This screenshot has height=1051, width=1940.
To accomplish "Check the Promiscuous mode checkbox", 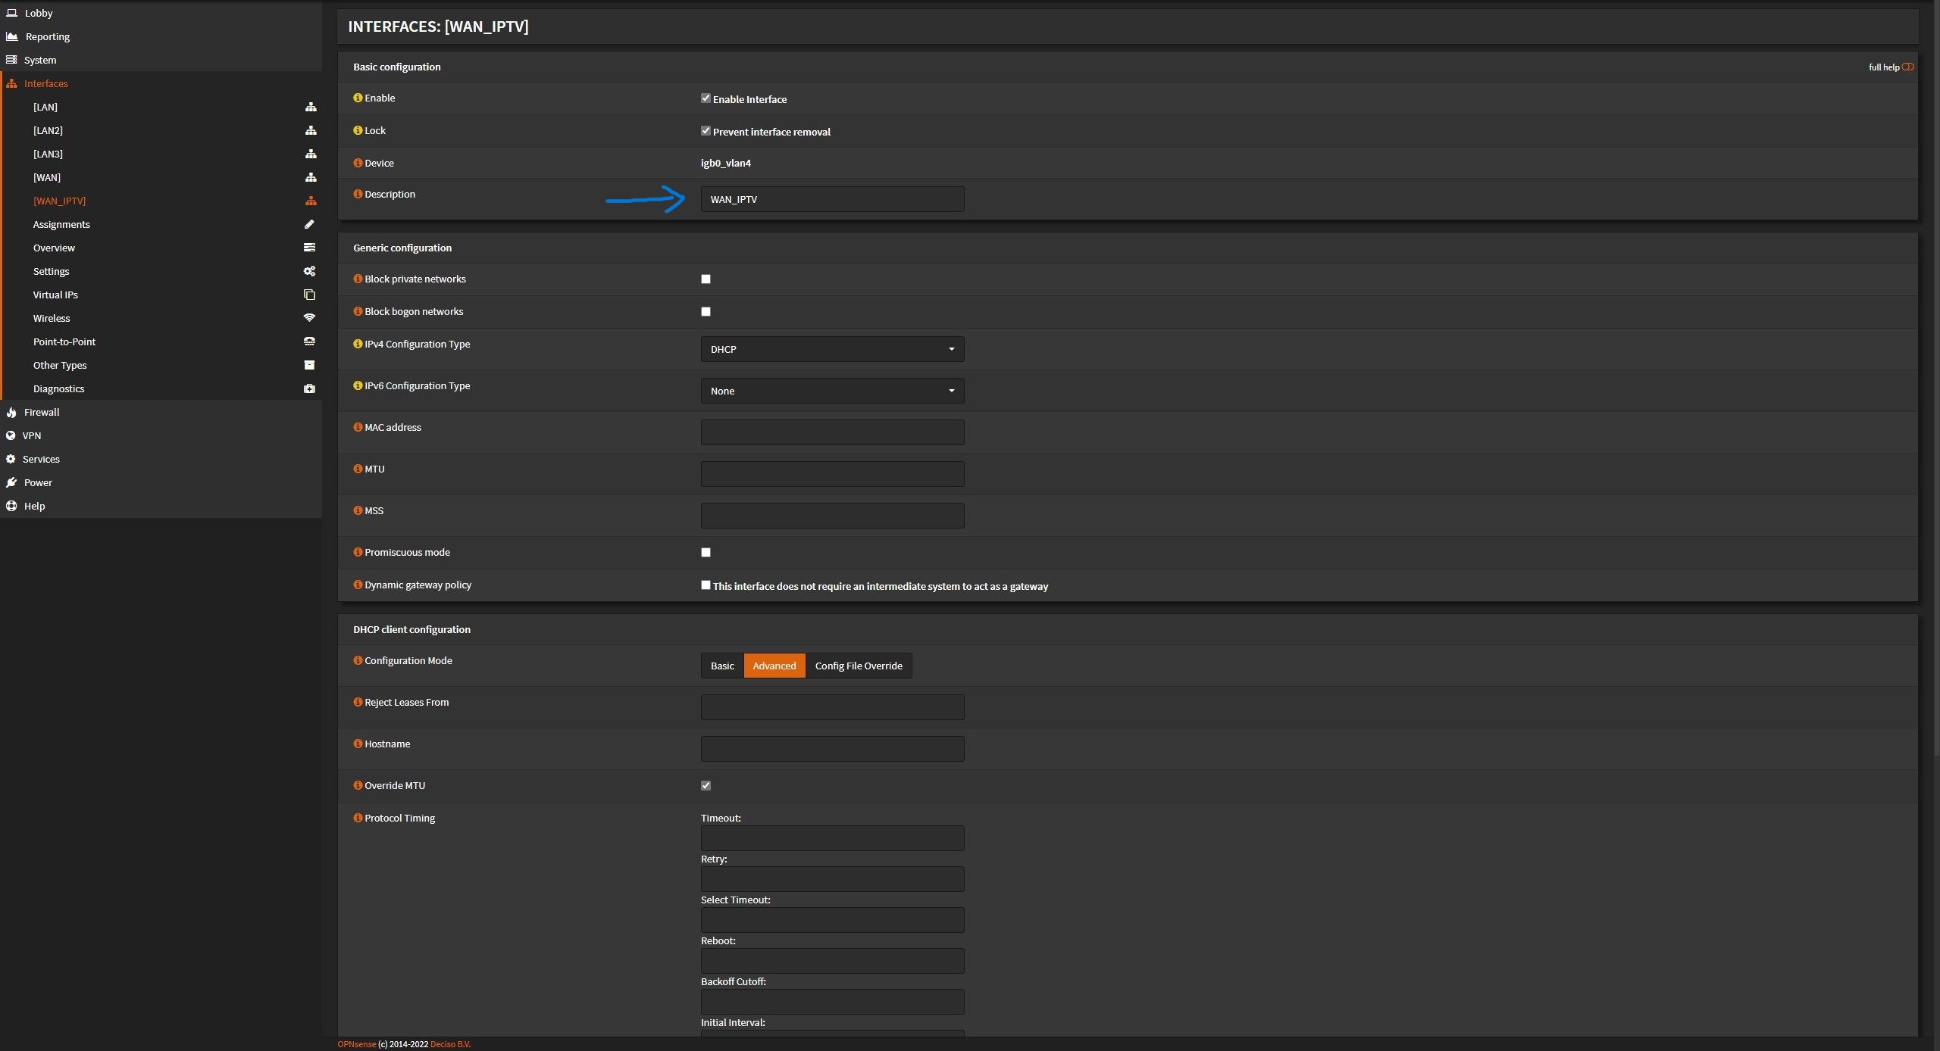I will (706, 552).
